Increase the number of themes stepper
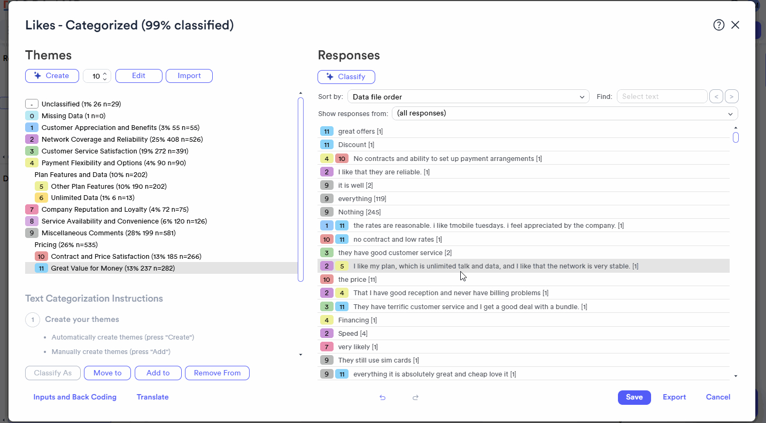The height and width of the screenshot is (423, 766). 105,73
